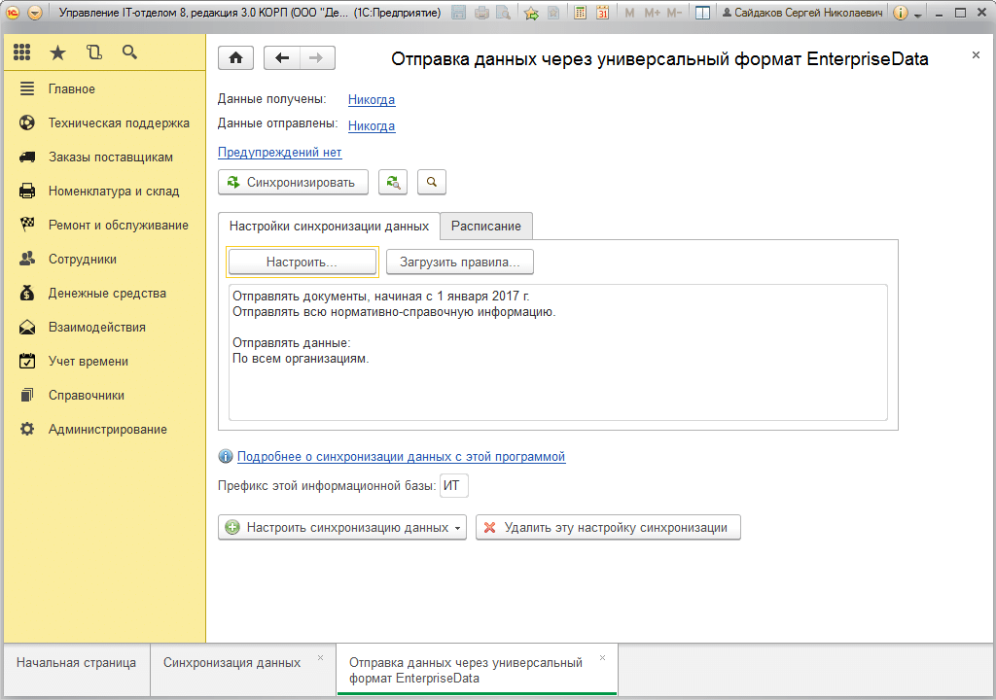Click the M memory button in the title bar
Screen dimensions: 996x700
tap(629, 13)
